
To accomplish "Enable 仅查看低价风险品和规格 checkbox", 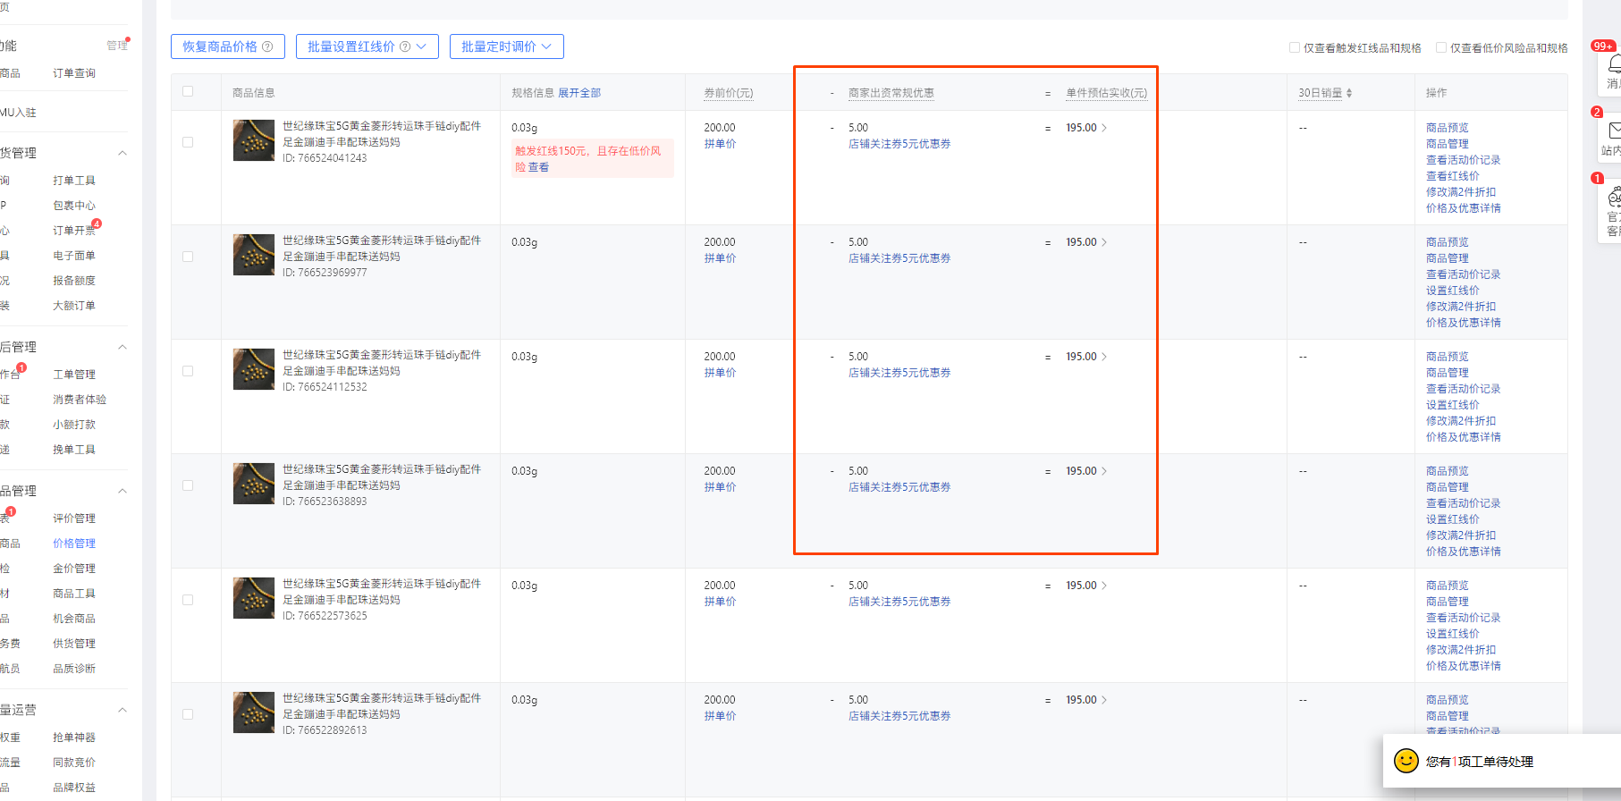I will tap(1441, 47).
